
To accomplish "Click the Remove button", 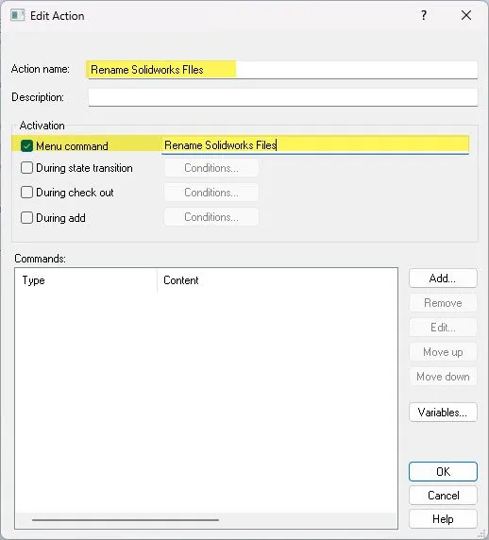I will (443, 303).
